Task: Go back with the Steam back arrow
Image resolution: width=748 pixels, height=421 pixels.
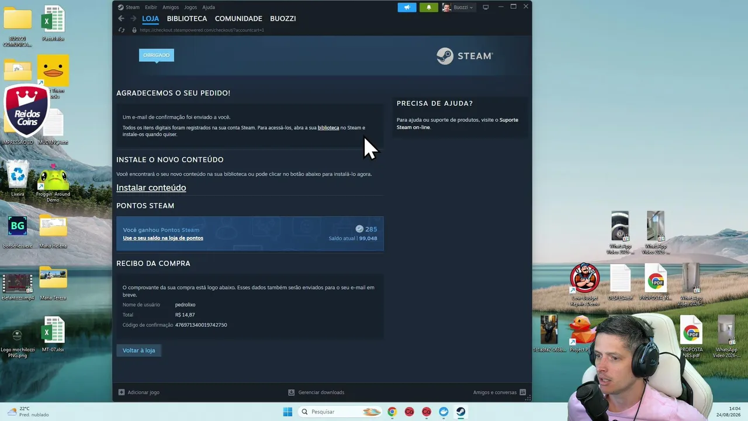Action: tap(121, 19)
